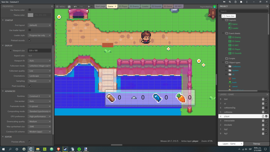The width and height of the screenshot is (270, 152).
Task: Switch to the Tilemap panel tab
Action: click(256, 144)
